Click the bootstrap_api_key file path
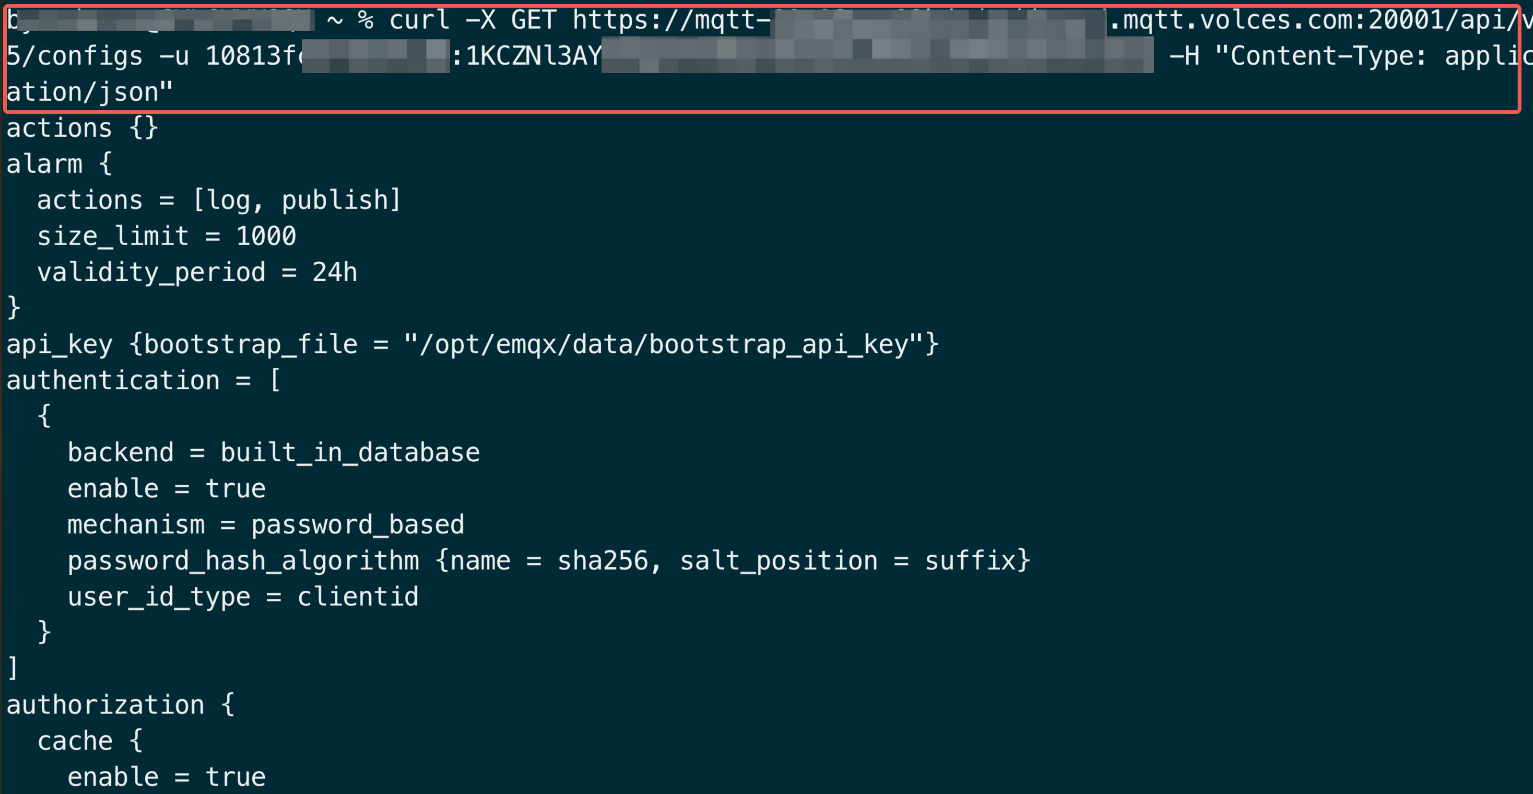Viewport: 1533px width, 794px height. point(663,345)
